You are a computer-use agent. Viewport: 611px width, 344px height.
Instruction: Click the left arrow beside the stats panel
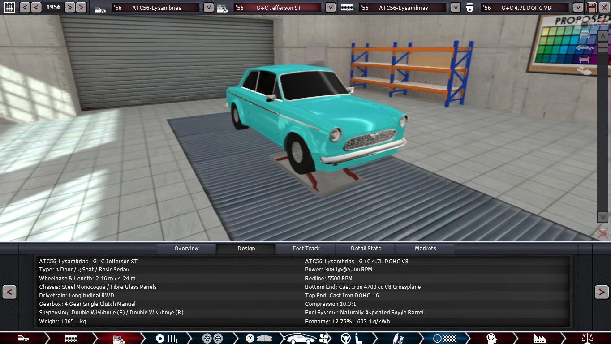(x=9, y=292)
